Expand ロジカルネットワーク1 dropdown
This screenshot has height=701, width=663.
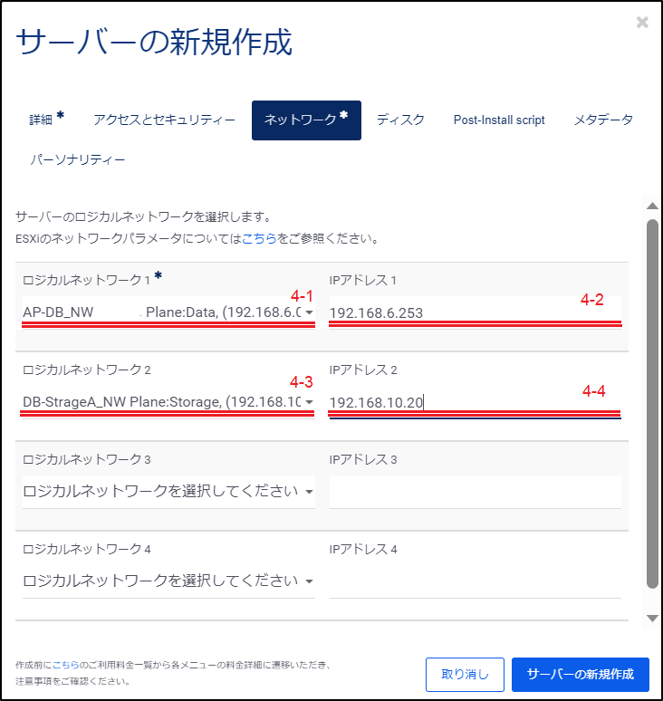pos(168,312)
